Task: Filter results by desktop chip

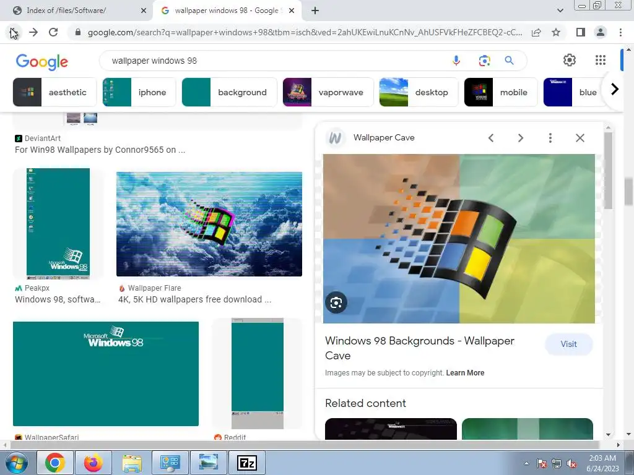Action: pyautogui.click(x=419, y=92)
